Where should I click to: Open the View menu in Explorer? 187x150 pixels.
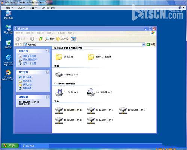[40, 33]
